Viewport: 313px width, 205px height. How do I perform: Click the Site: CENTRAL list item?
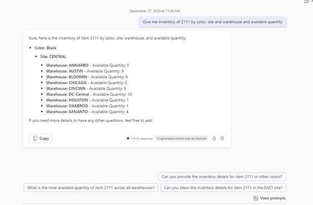[53, 57]
